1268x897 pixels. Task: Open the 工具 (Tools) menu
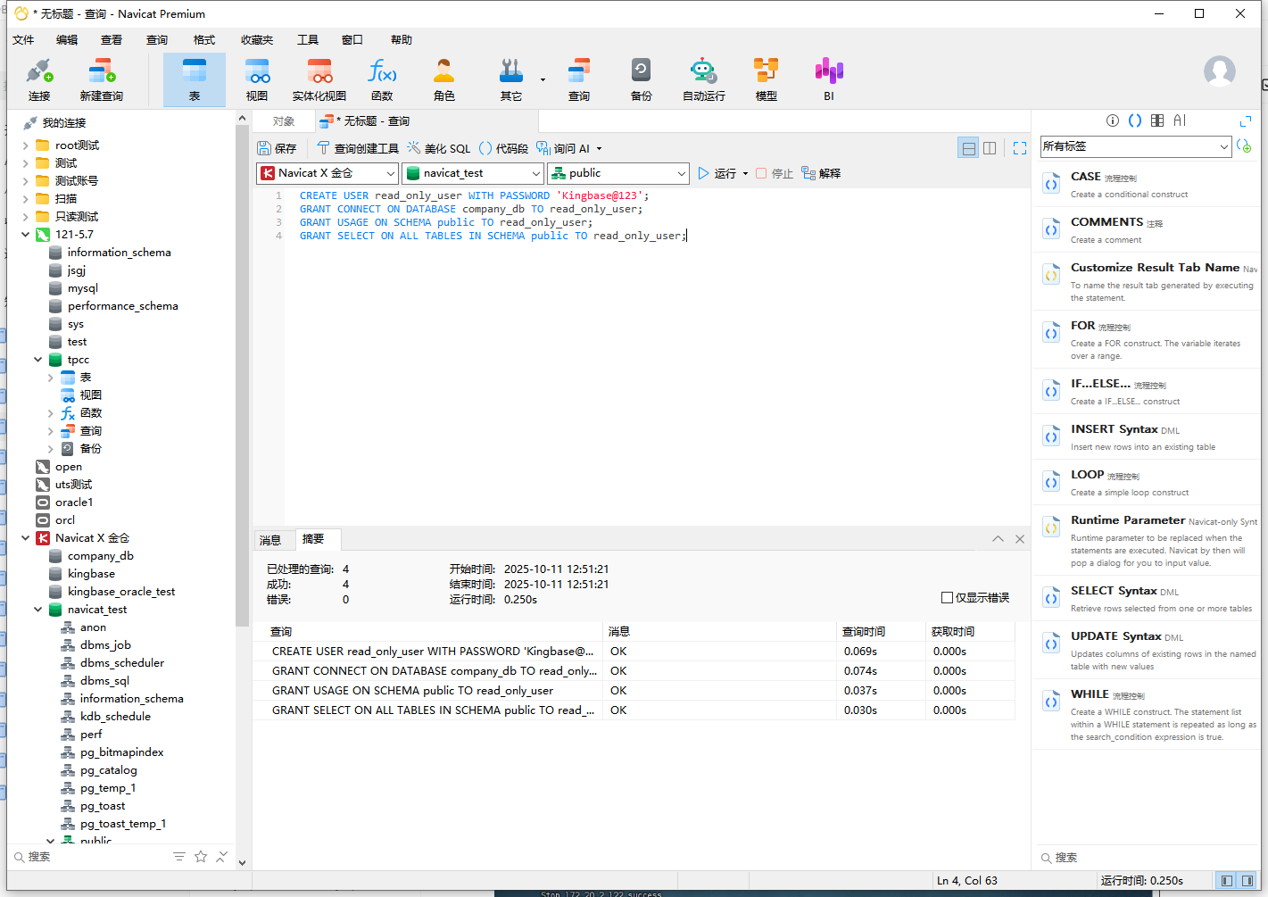(x=308, y=40)
